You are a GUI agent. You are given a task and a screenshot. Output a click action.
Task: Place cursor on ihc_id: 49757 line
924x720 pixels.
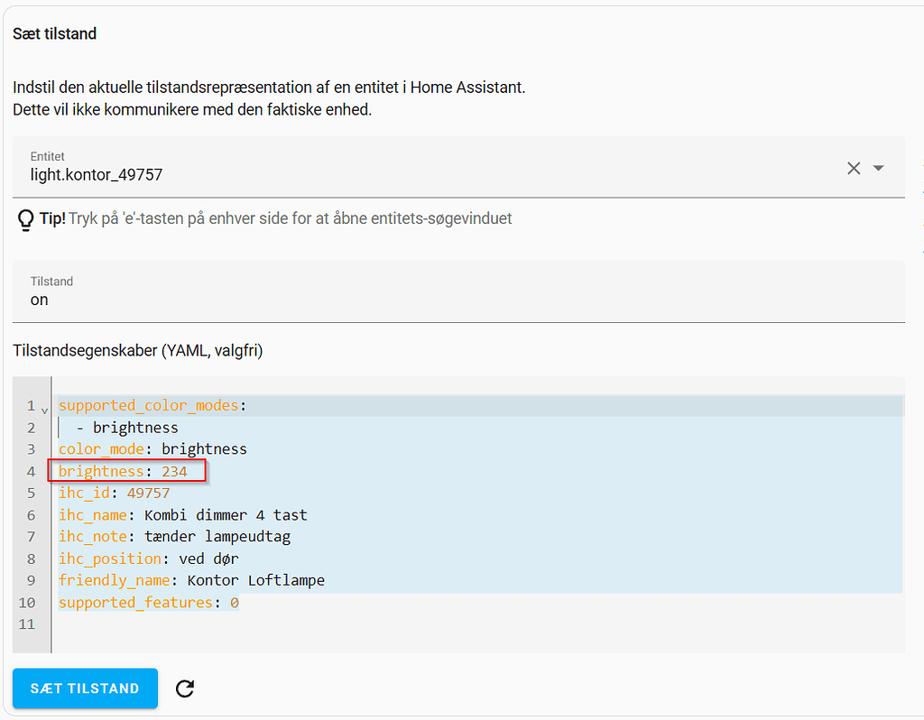click(x=114, y=494)
